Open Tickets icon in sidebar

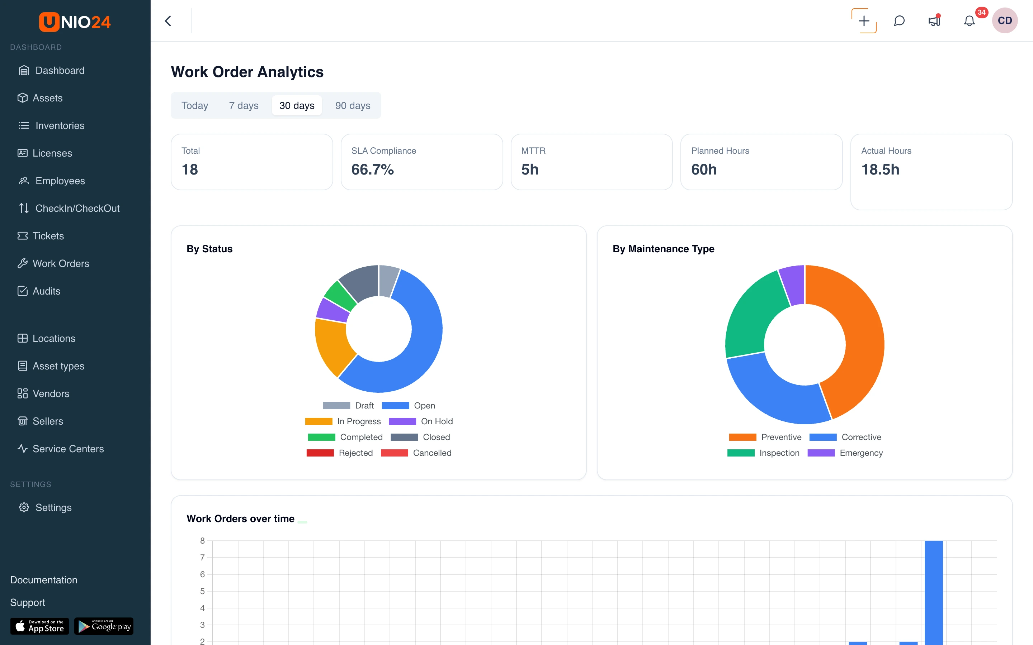pyautogui.click(x=23, y=235)
